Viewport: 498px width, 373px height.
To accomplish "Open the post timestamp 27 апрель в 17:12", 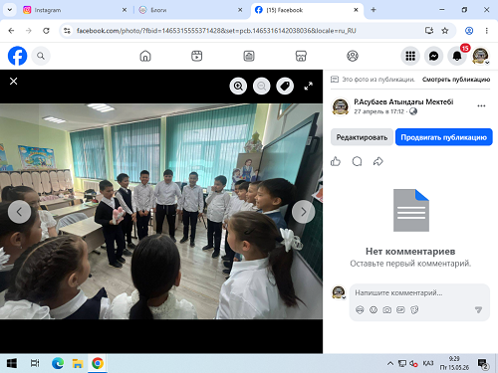I will point(378,111).
